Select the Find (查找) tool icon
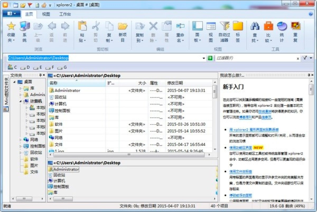Screen dimensions: 317x212 point(254,26)
